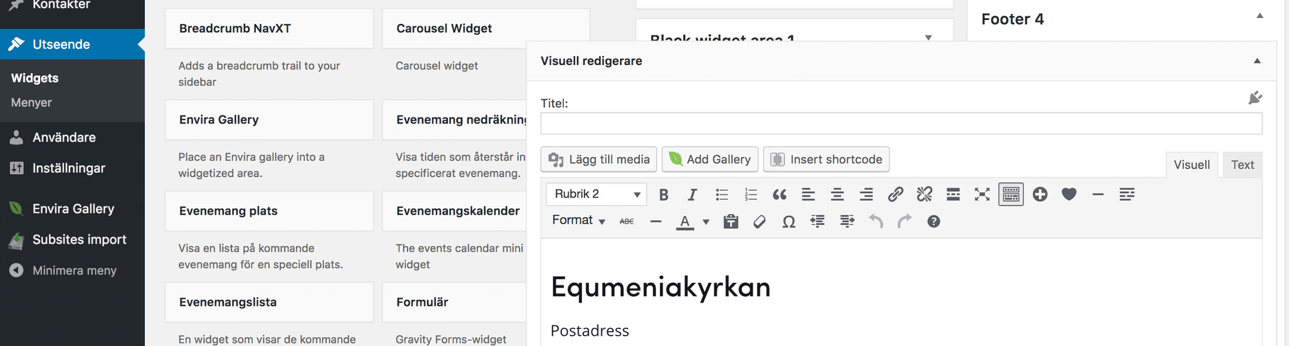Image resolution: width=1289 pixels, height=346 pixels.
Task: Click the paste as text clipboard icon
Action: click(730, 222)
